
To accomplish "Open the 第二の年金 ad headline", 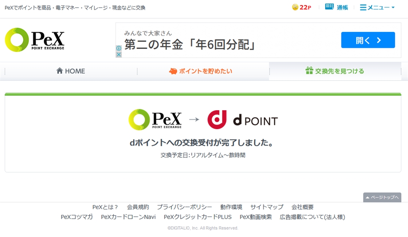I will click(x=190, y=45).
